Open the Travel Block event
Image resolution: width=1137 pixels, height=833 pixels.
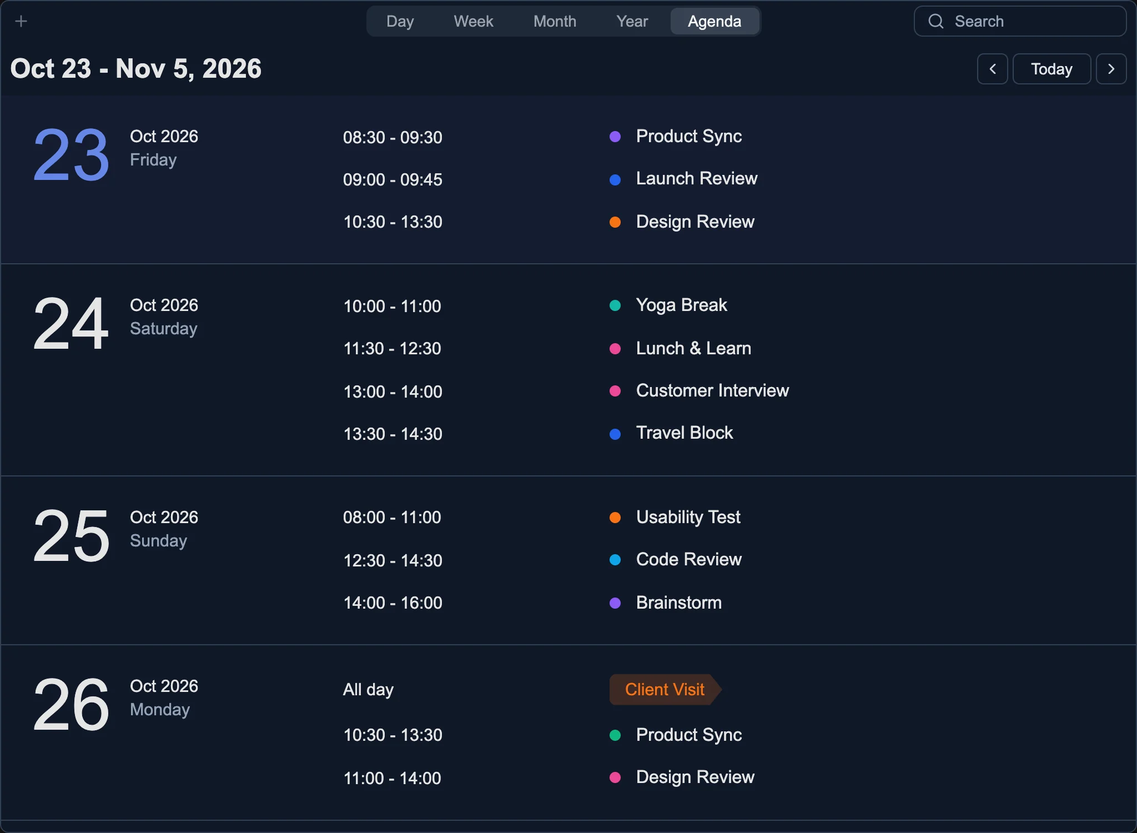[x=685, y=433]
